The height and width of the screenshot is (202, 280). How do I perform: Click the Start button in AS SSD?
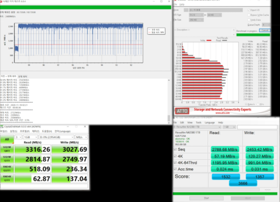tap(206, 198)
